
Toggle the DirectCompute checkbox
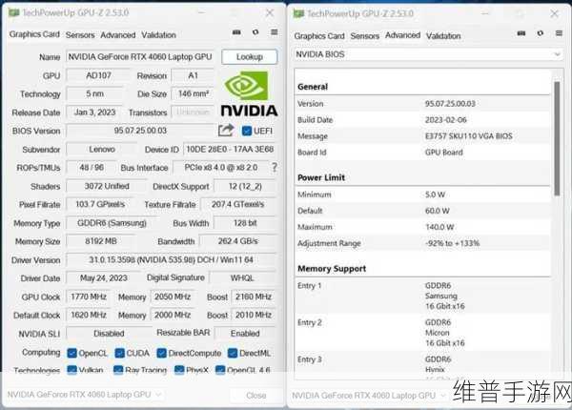162,353
